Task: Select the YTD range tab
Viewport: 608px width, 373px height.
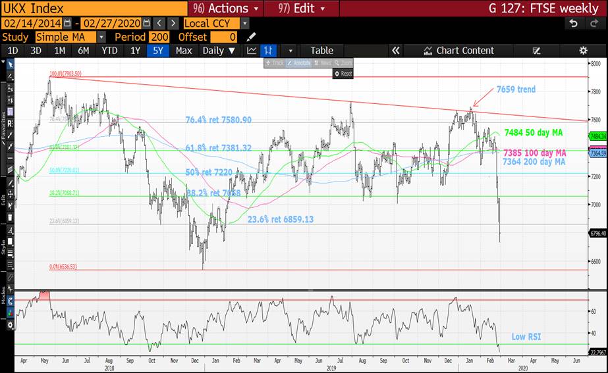Action: pyautogui.click(x=109, y=51)
